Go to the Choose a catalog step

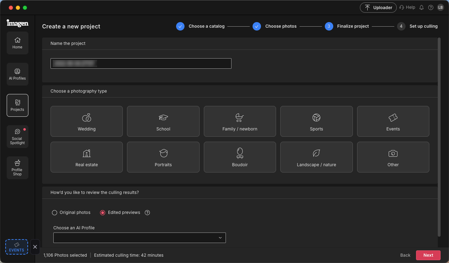click(201, 26)
